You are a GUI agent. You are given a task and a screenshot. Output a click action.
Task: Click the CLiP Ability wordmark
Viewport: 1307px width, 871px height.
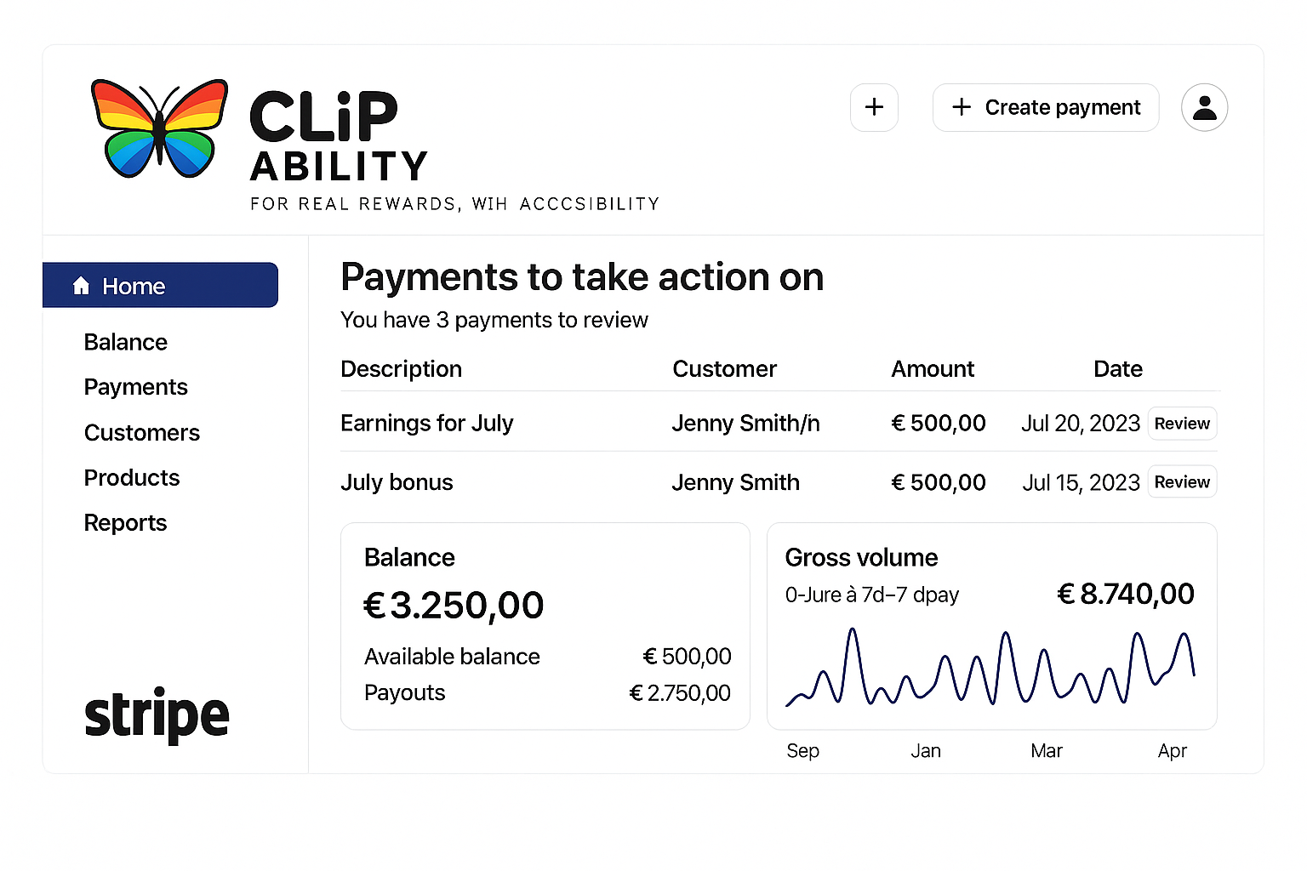coord(339,136)
